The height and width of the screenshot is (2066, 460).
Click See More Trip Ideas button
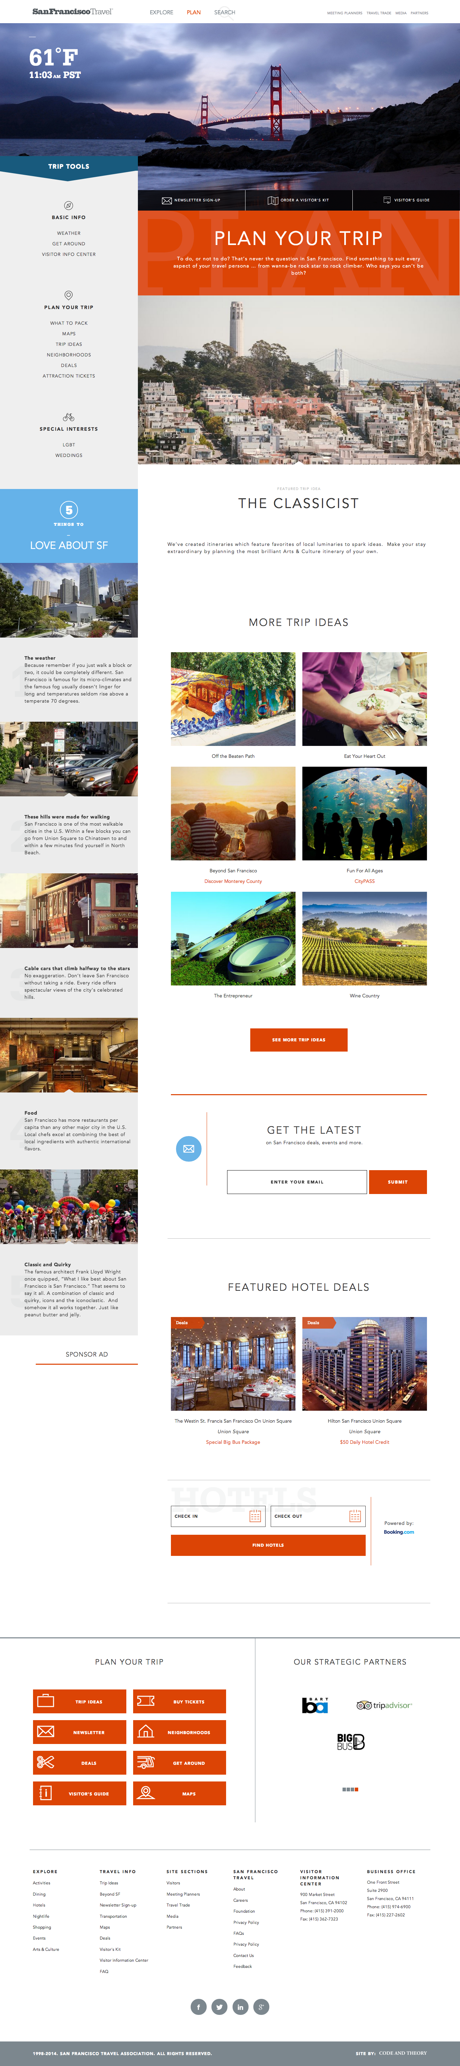(299, 1039)
